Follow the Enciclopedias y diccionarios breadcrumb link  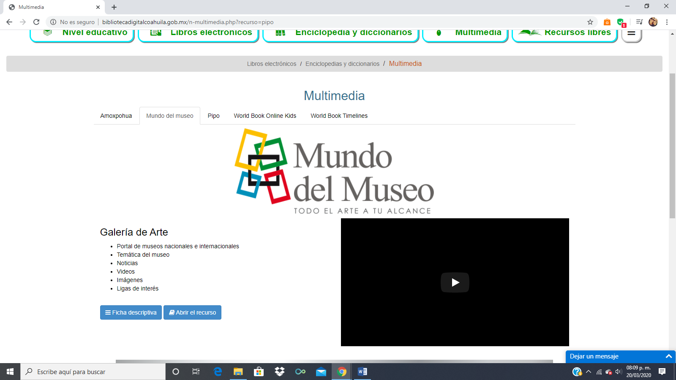[x=342, y=64]
